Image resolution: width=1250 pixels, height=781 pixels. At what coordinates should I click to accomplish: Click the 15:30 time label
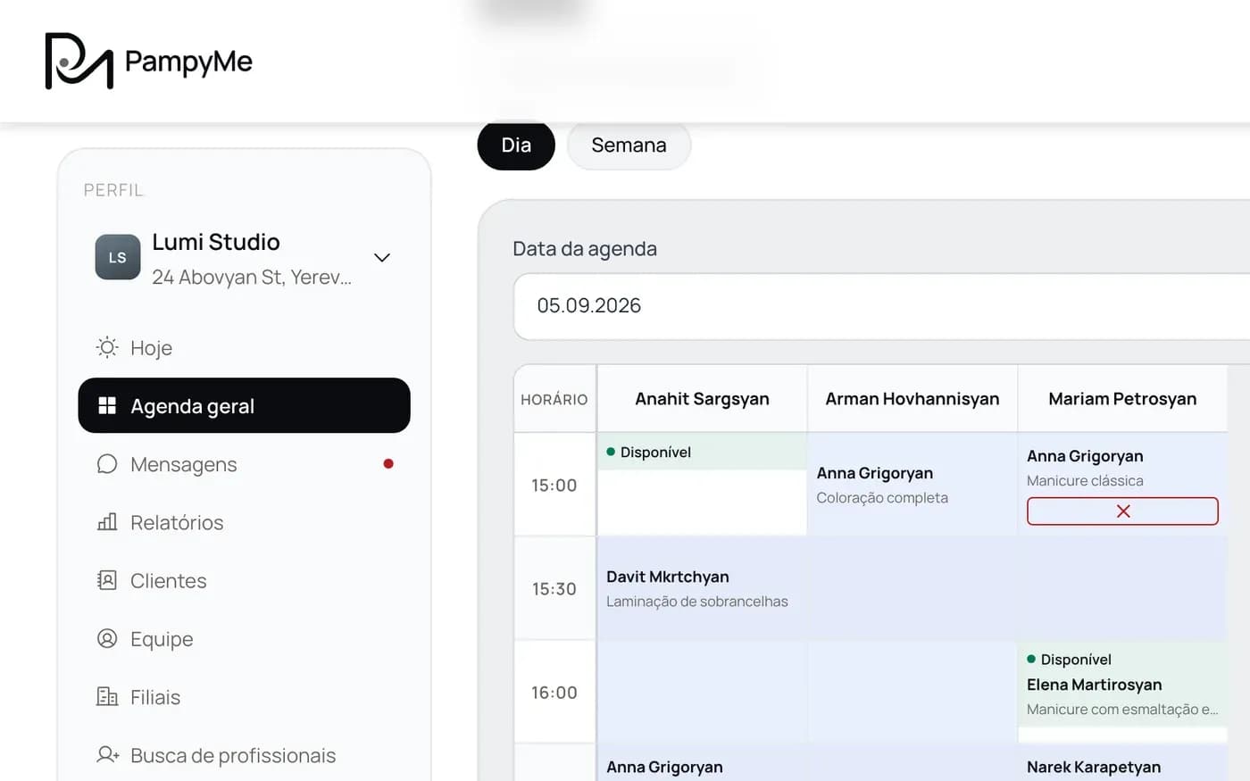pyautogui.click(x=554, y=589)
